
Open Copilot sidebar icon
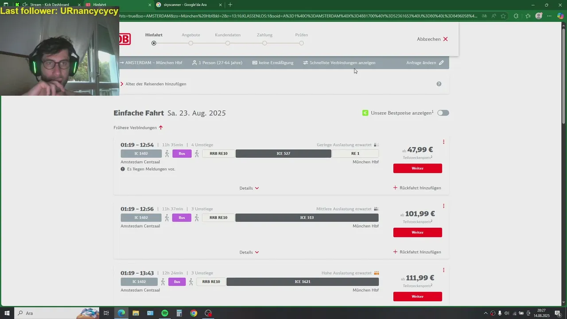pyautogui.click(x=560, y=16)
